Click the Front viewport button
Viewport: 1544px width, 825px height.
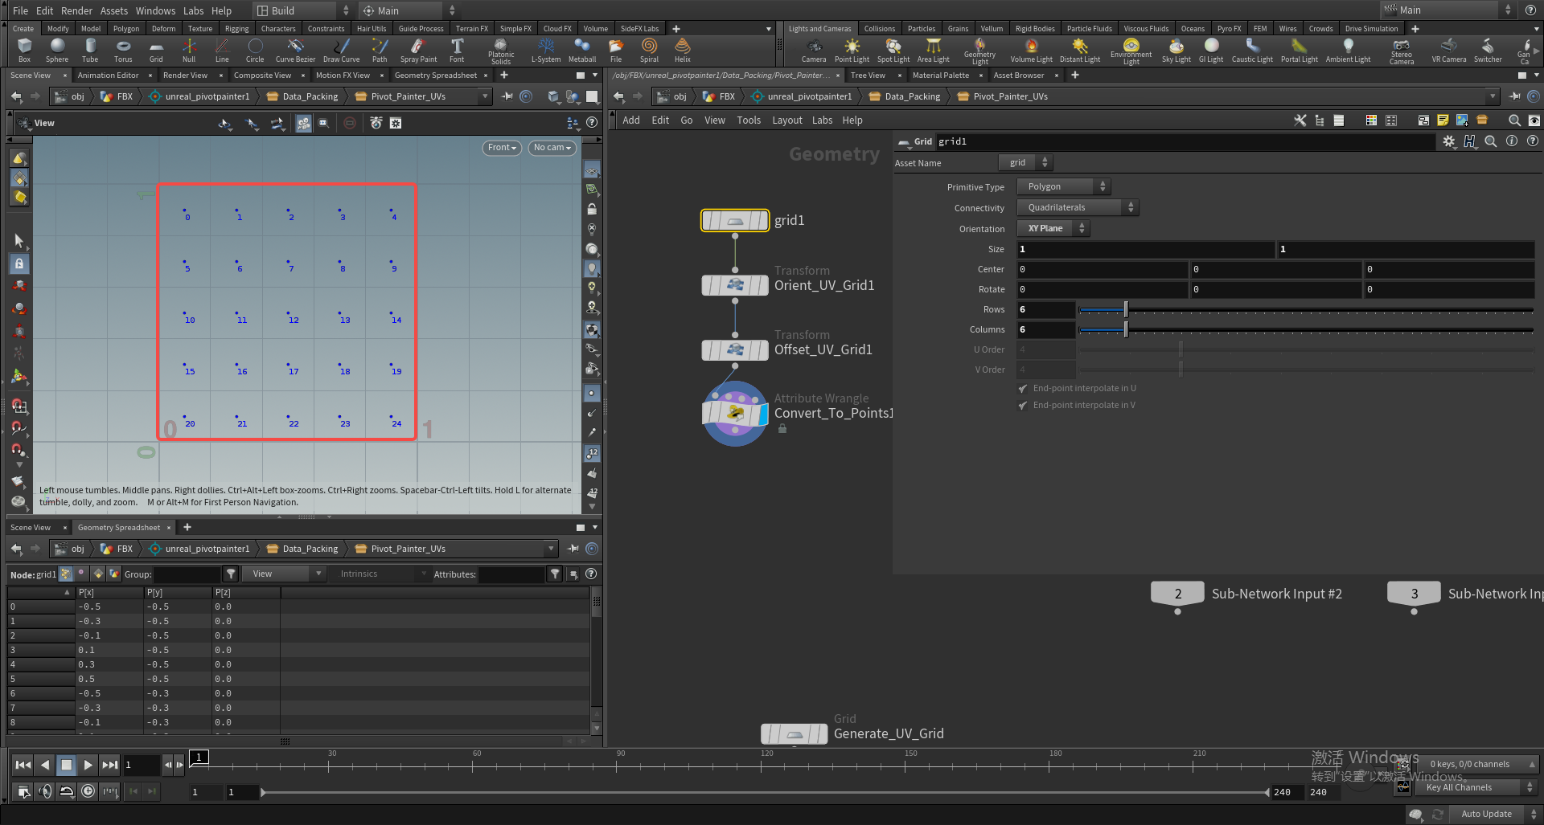502,148
